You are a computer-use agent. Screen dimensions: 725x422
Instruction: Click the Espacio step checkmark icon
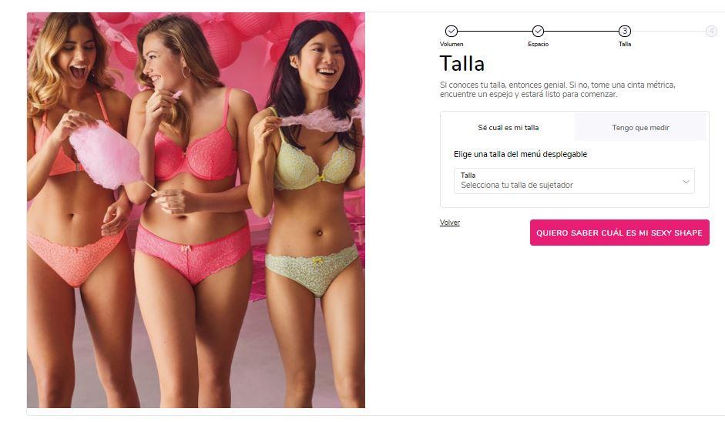tap(538, 31)
